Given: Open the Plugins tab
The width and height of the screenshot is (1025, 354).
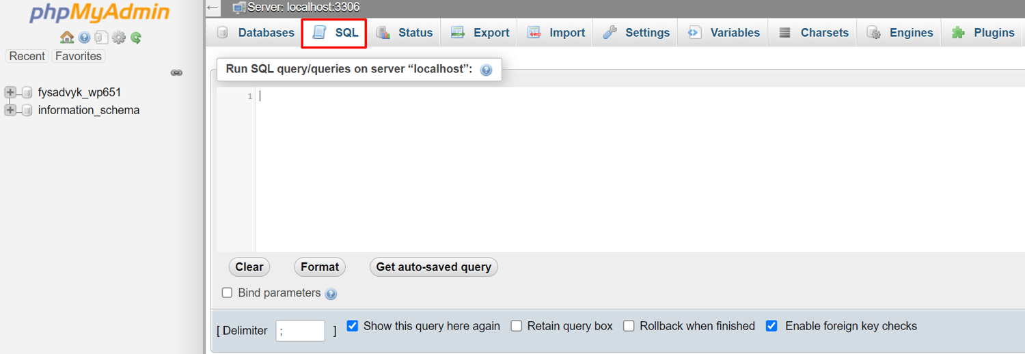Looking at the screenshot, I should [983, 32].
